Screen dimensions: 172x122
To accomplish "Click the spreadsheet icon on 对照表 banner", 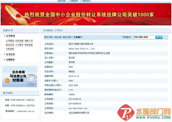I will pyautogui.click(x=31, y=78).
